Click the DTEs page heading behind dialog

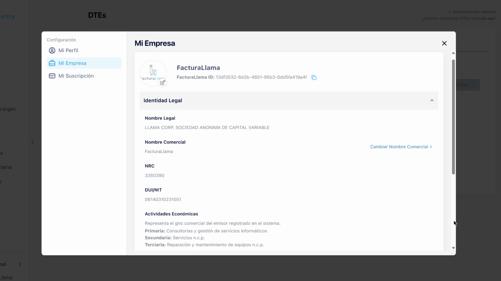pos(97,15)
